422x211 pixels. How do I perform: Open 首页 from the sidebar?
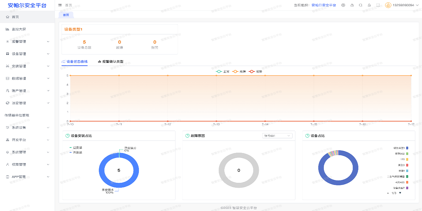point(16,17)
